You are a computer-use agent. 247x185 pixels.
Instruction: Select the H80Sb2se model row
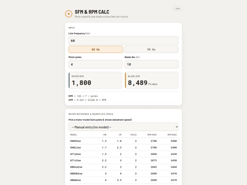point(123,174)
